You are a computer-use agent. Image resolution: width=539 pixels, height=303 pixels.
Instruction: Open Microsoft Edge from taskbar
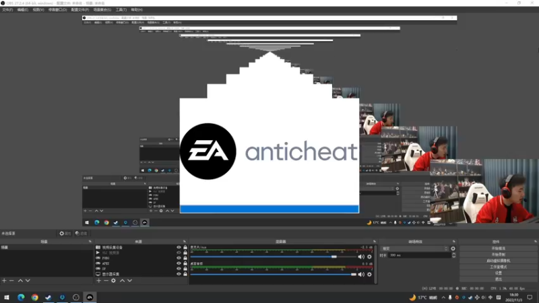(21, 297)
